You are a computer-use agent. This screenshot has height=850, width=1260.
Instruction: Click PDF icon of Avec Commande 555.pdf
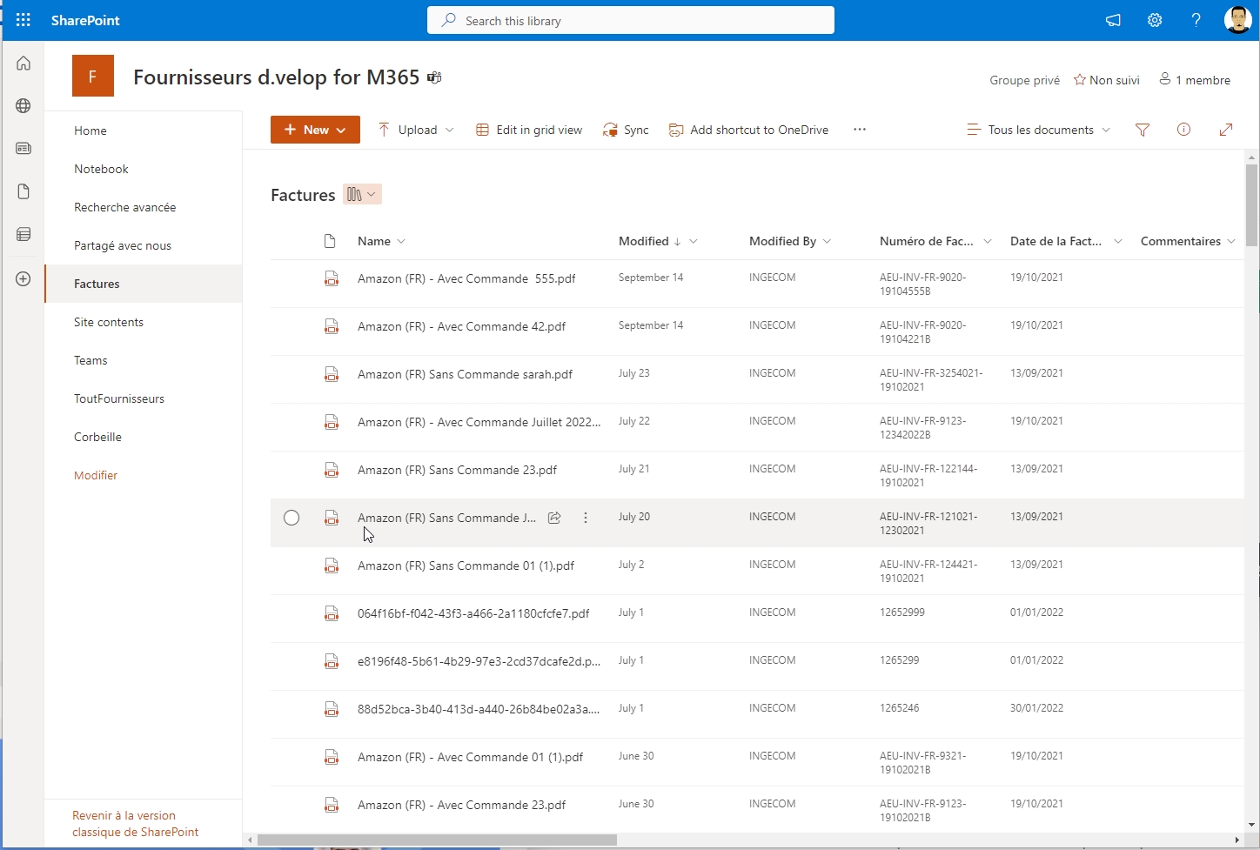click(x=332, y=279)
